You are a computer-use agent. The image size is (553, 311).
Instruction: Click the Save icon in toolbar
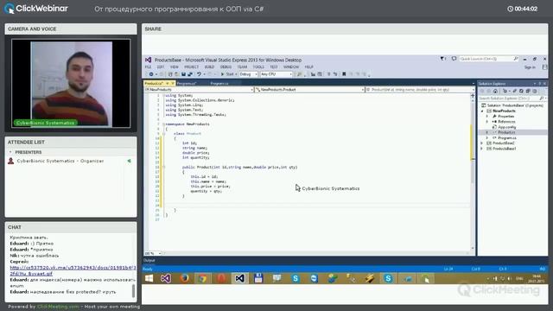pyautogui.click(x=183, y=74)
